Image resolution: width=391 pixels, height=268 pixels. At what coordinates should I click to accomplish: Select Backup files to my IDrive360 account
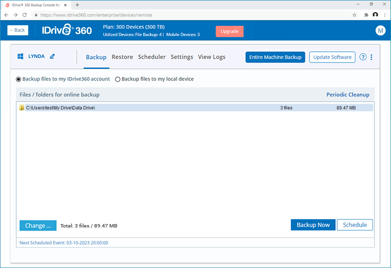point(19,79)
